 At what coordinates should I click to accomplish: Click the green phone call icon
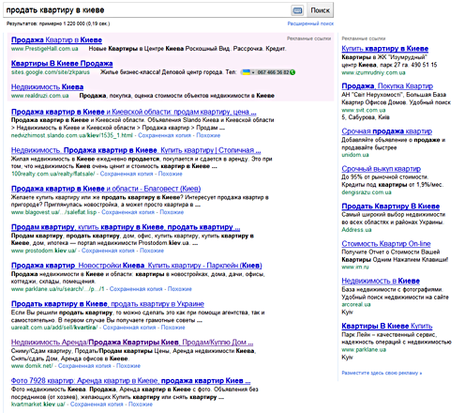pos(292,72)
